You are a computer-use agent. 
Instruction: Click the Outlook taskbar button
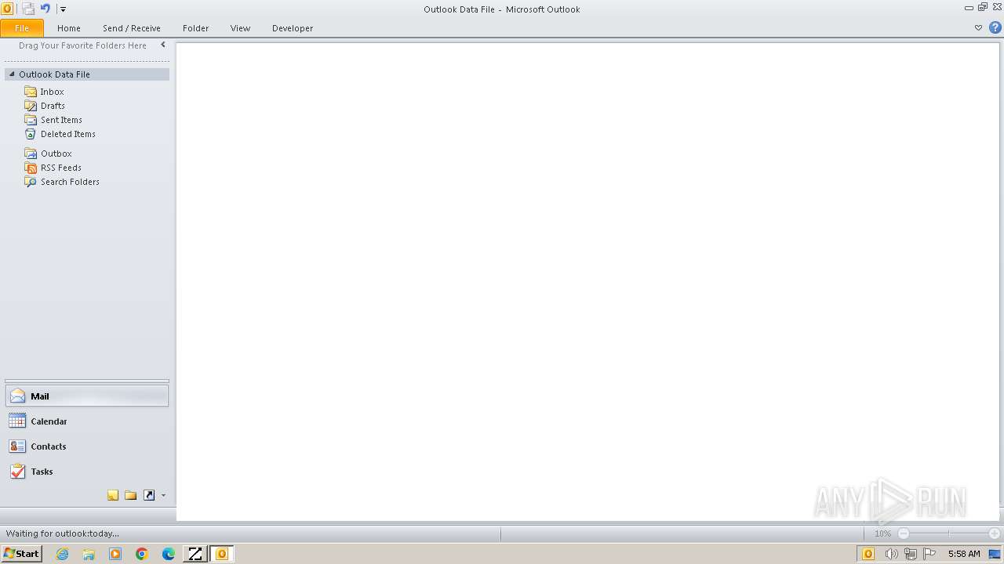click(x=221, y=554)
